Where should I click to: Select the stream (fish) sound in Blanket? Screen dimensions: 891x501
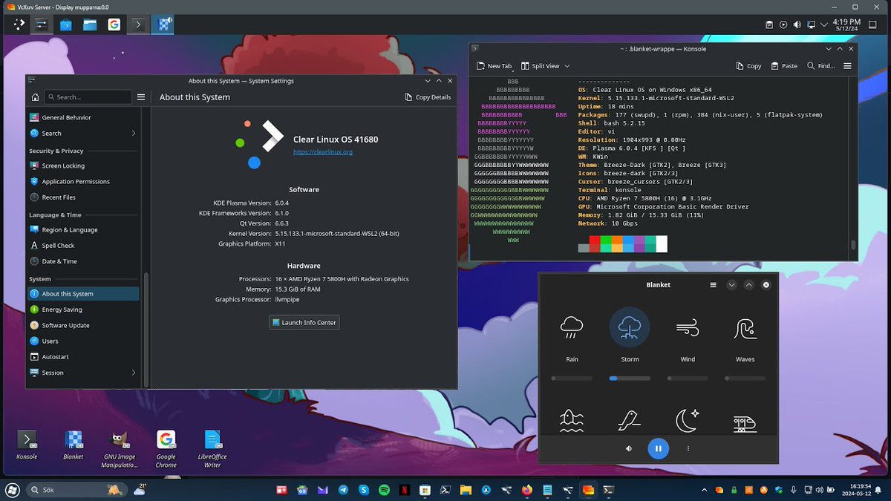click(572, 422)
